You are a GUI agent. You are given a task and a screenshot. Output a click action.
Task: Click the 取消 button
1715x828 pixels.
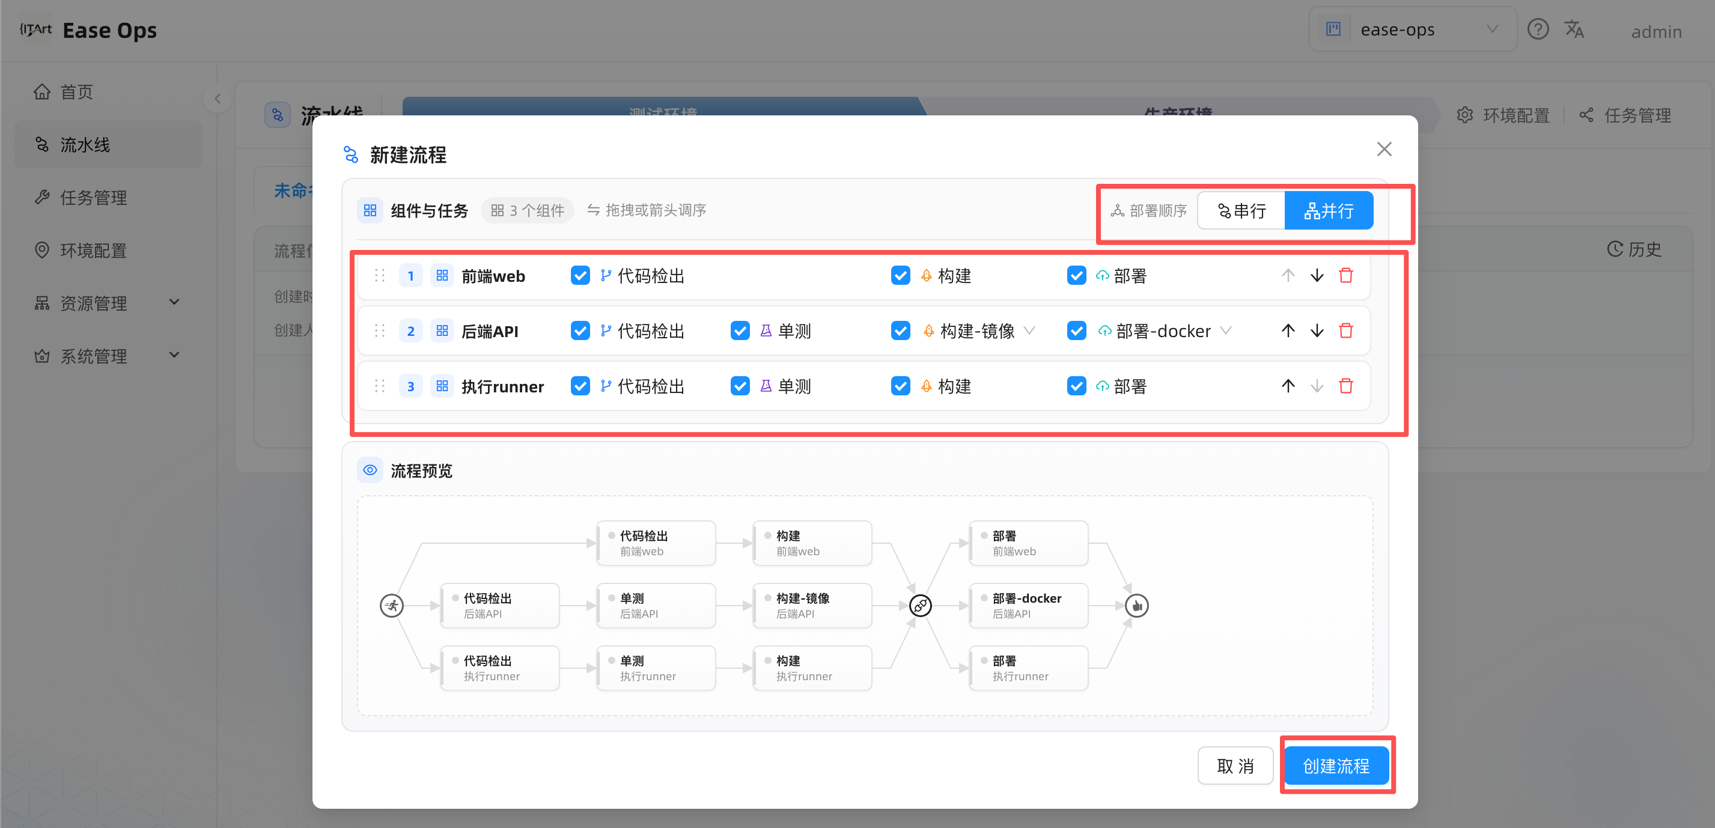click(1235, 766)
